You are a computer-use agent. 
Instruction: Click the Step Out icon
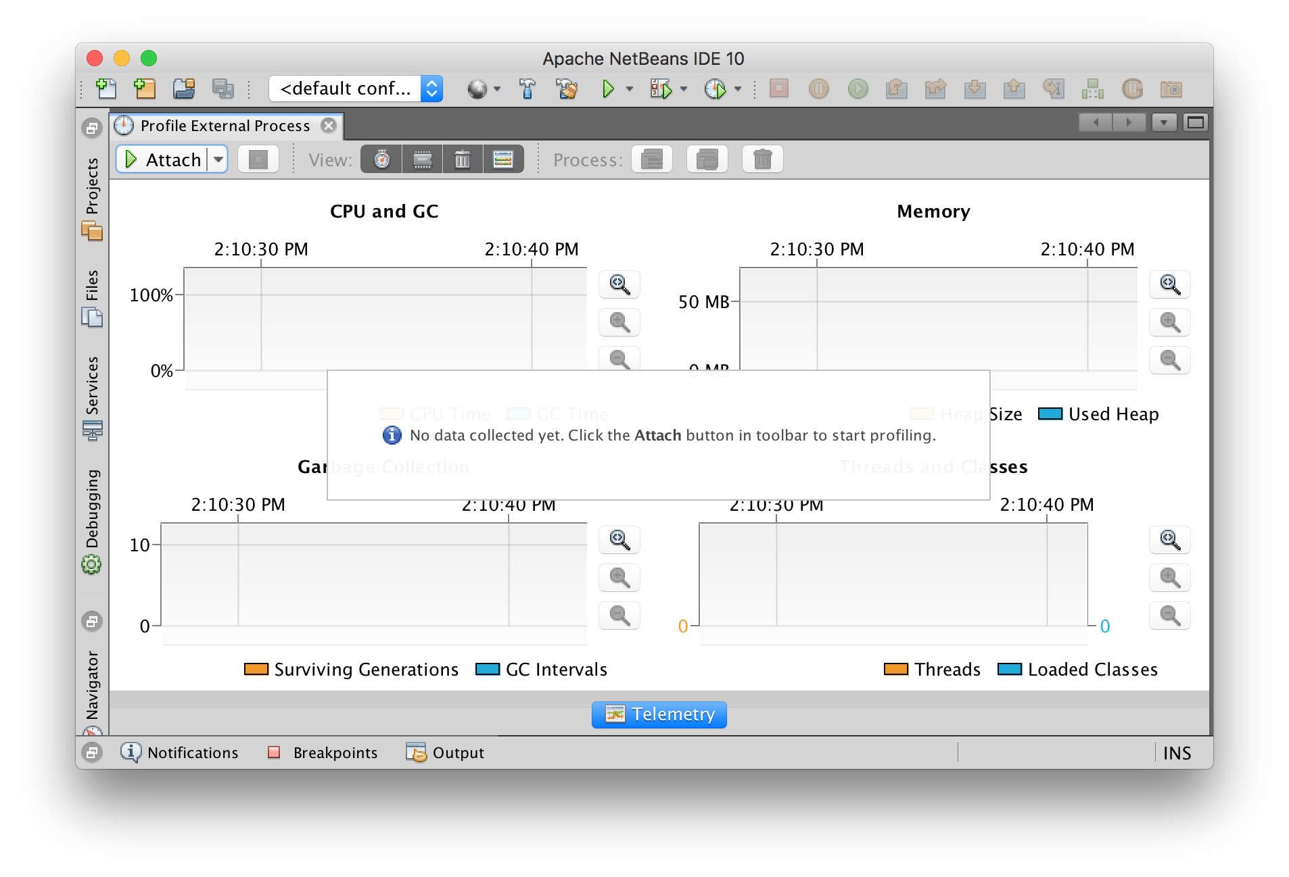click(x=1014, y=89)
